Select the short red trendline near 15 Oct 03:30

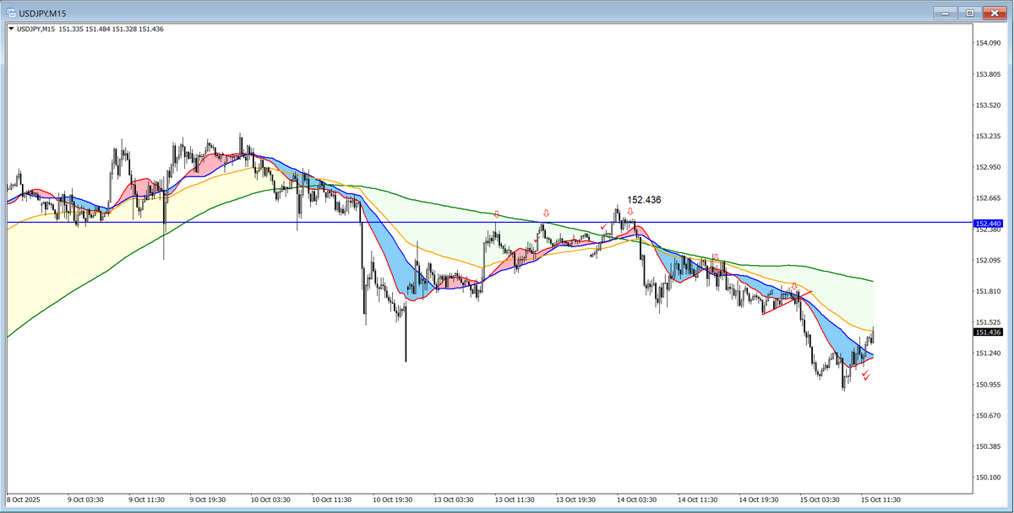(788, 302)
